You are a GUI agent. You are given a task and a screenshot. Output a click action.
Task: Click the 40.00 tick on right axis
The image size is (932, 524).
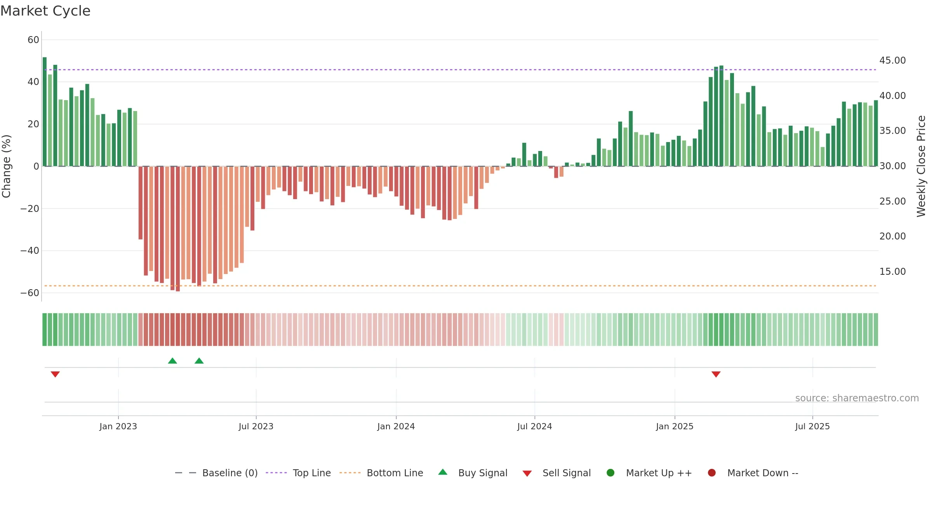[892, 96]
